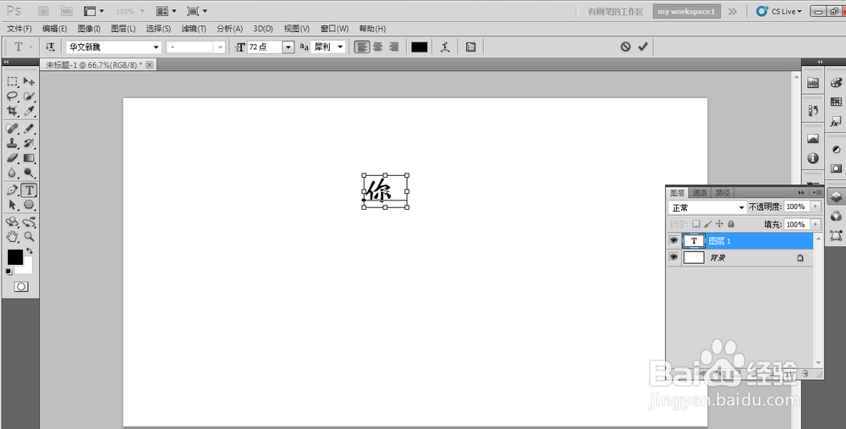Open 图像(I) menu

[89, 29]
